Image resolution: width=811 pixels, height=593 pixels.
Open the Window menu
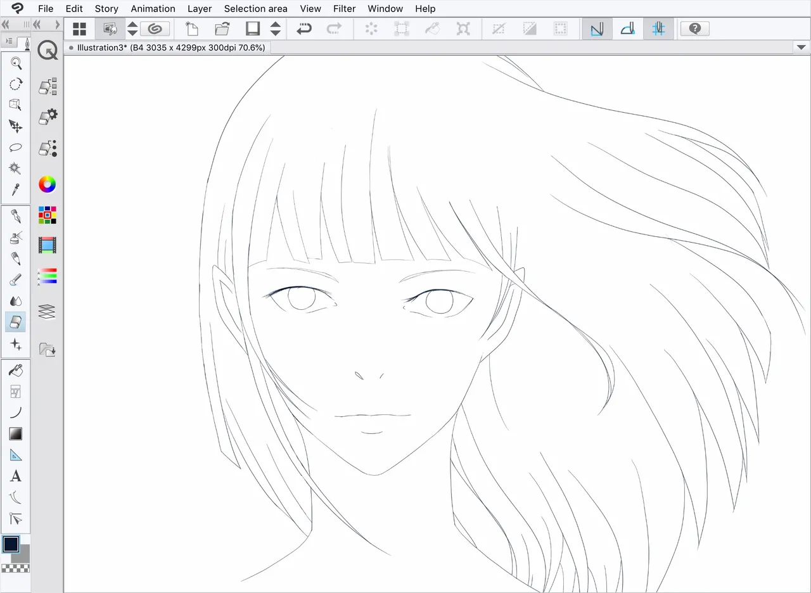[x=385, y=8]
